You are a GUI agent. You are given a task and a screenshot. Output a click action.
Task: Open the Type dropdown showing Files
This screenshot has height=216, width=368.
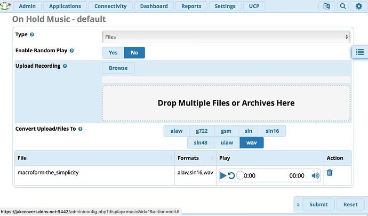click(226, 37)
